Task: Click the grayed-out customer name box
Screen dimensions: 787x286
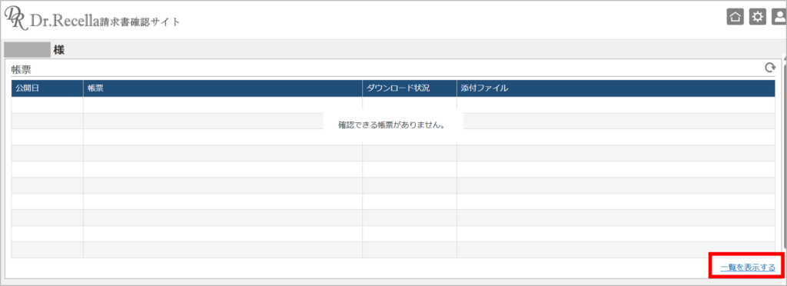Action: pos(27,50)
